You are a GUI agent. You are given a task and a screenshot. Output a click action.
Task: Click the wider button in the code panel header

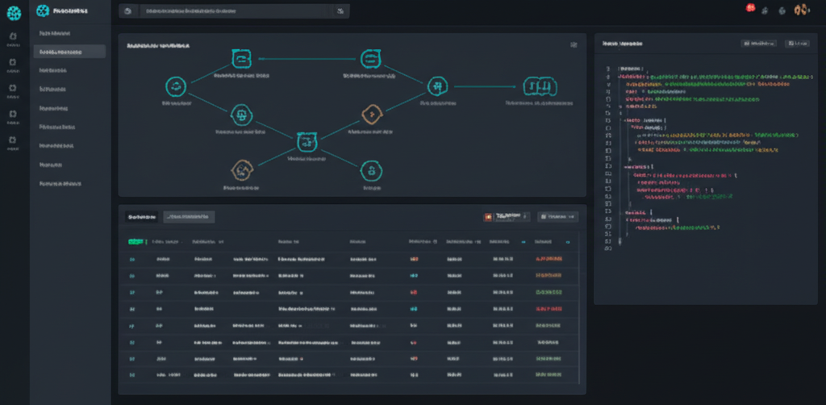point(759,44)
